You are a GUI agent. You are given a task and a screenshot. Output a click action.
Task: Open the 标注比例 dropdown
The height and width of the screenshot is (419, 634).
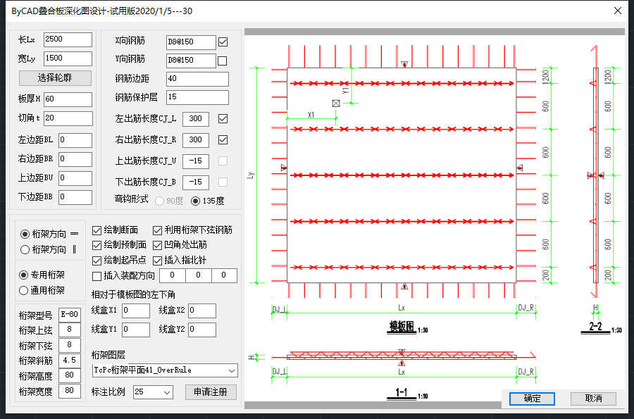[x=154, y=392]
